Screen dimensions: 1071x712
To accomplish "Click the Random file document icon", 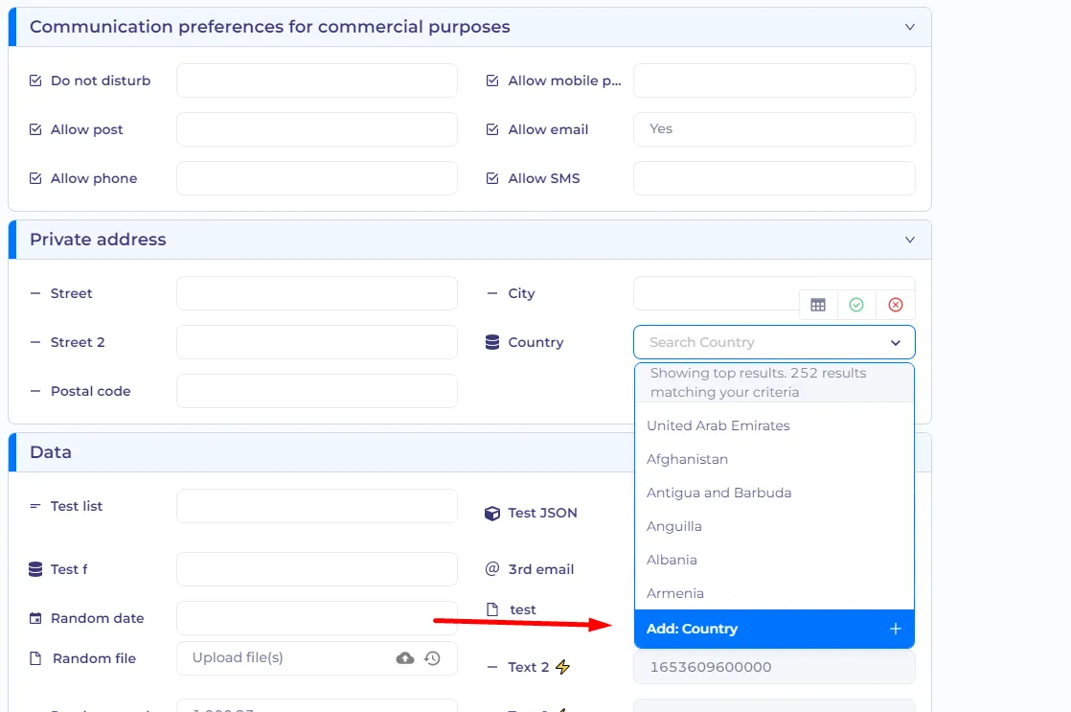I will (x=35, y=658).
